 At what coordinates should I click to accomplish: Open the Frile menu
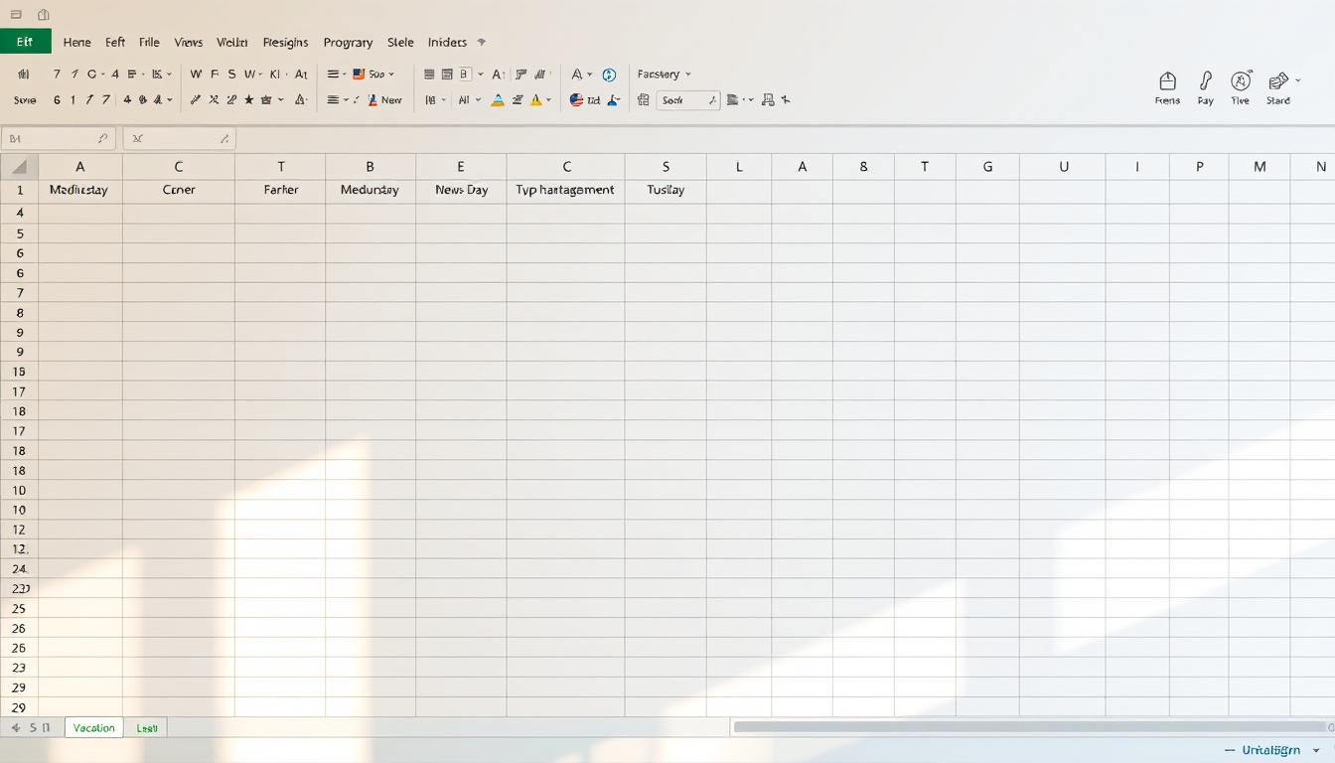(149, 43)
